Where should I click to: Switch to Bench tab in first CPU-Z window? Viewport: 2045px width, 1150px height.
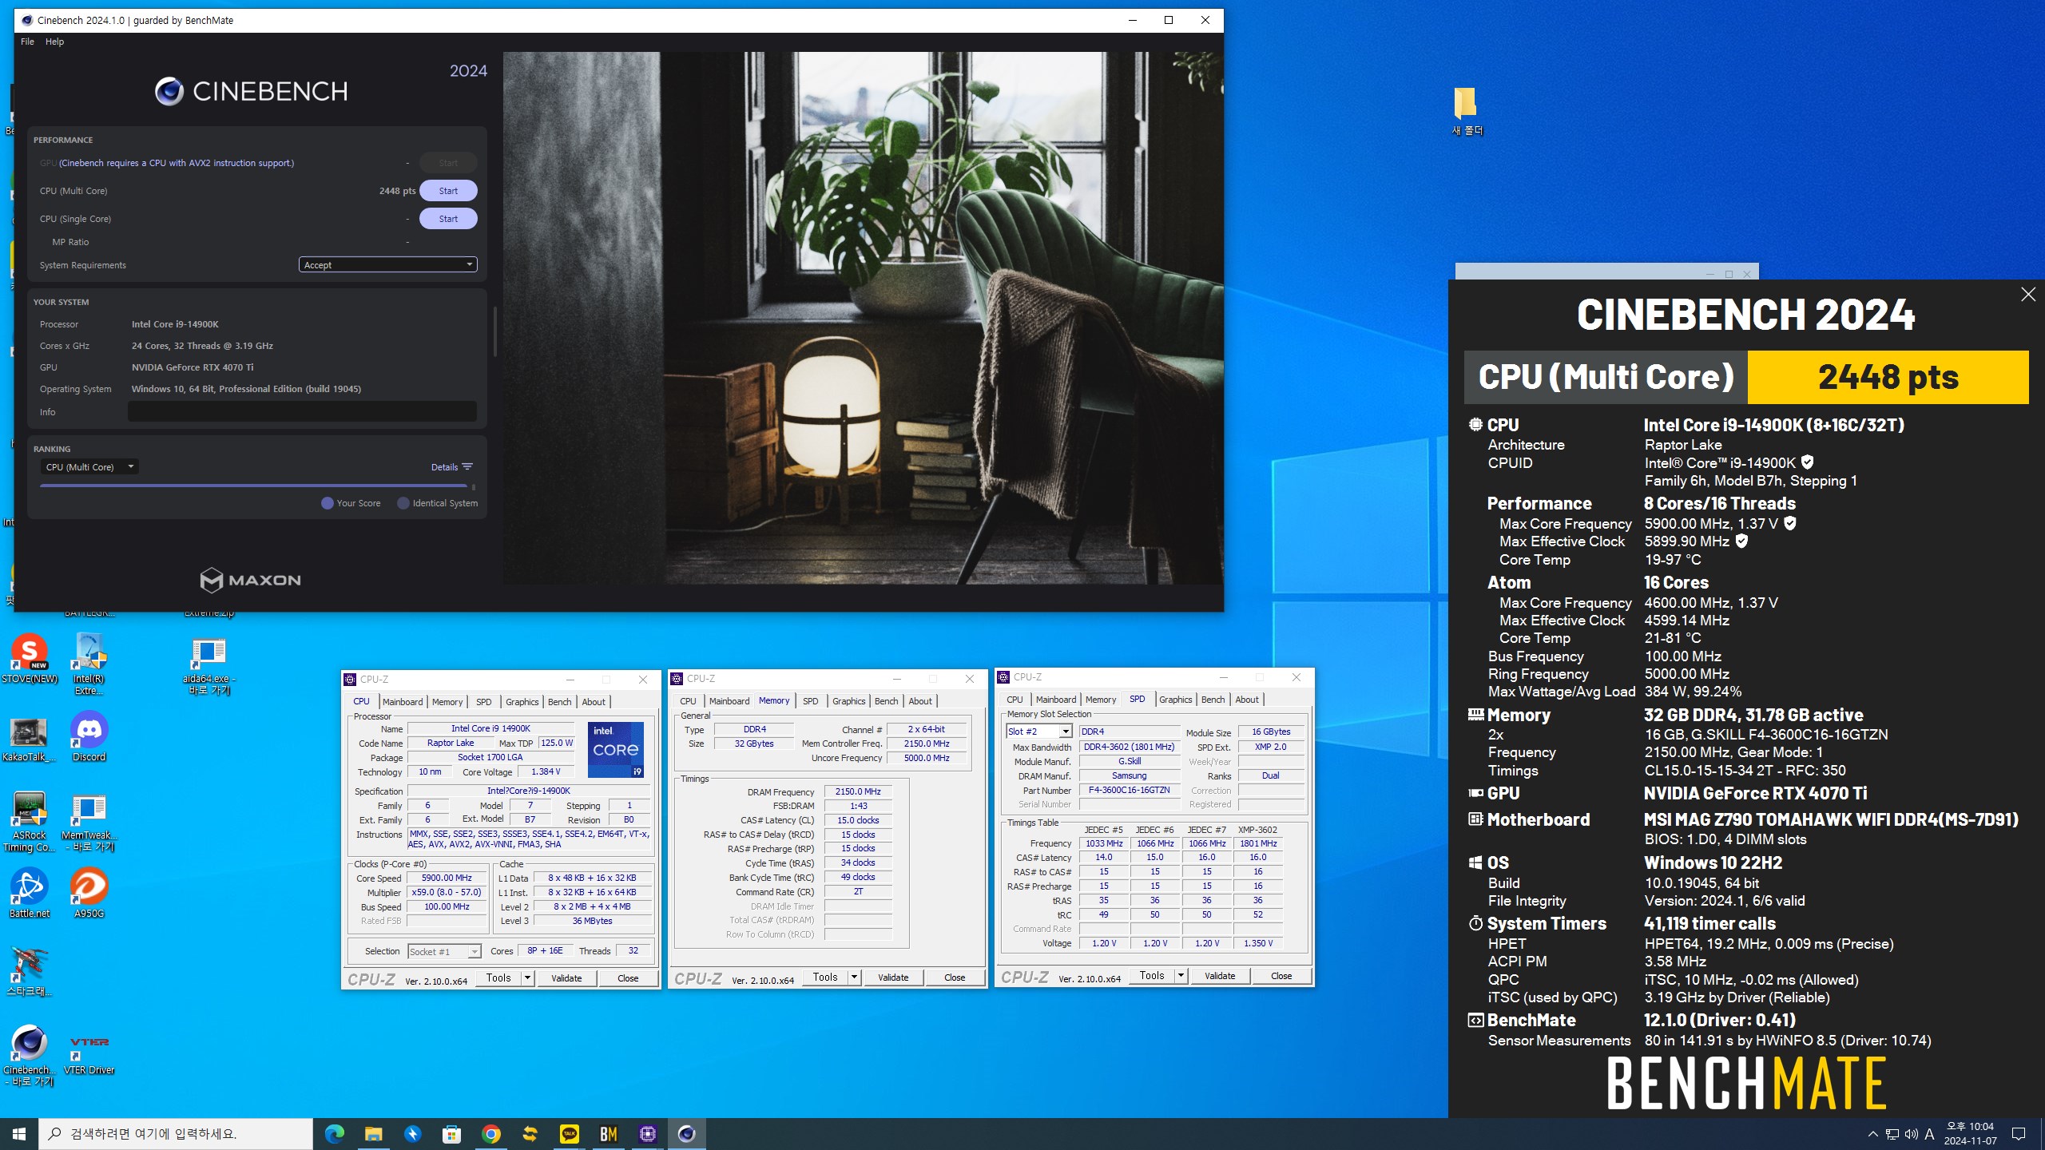tap(559, 702)
